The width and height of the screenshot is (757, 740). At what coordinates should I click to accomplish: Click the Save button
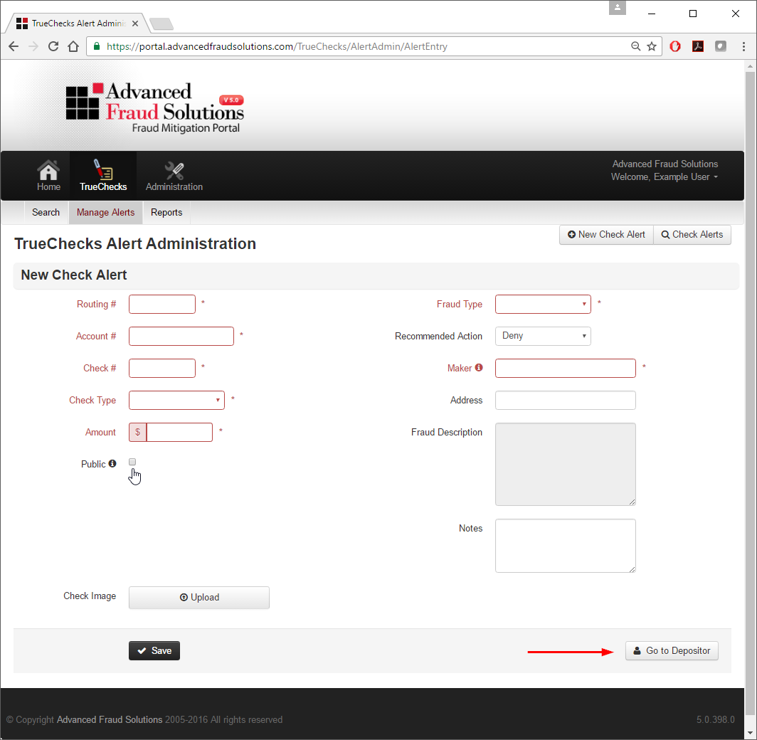coord(154,650)
